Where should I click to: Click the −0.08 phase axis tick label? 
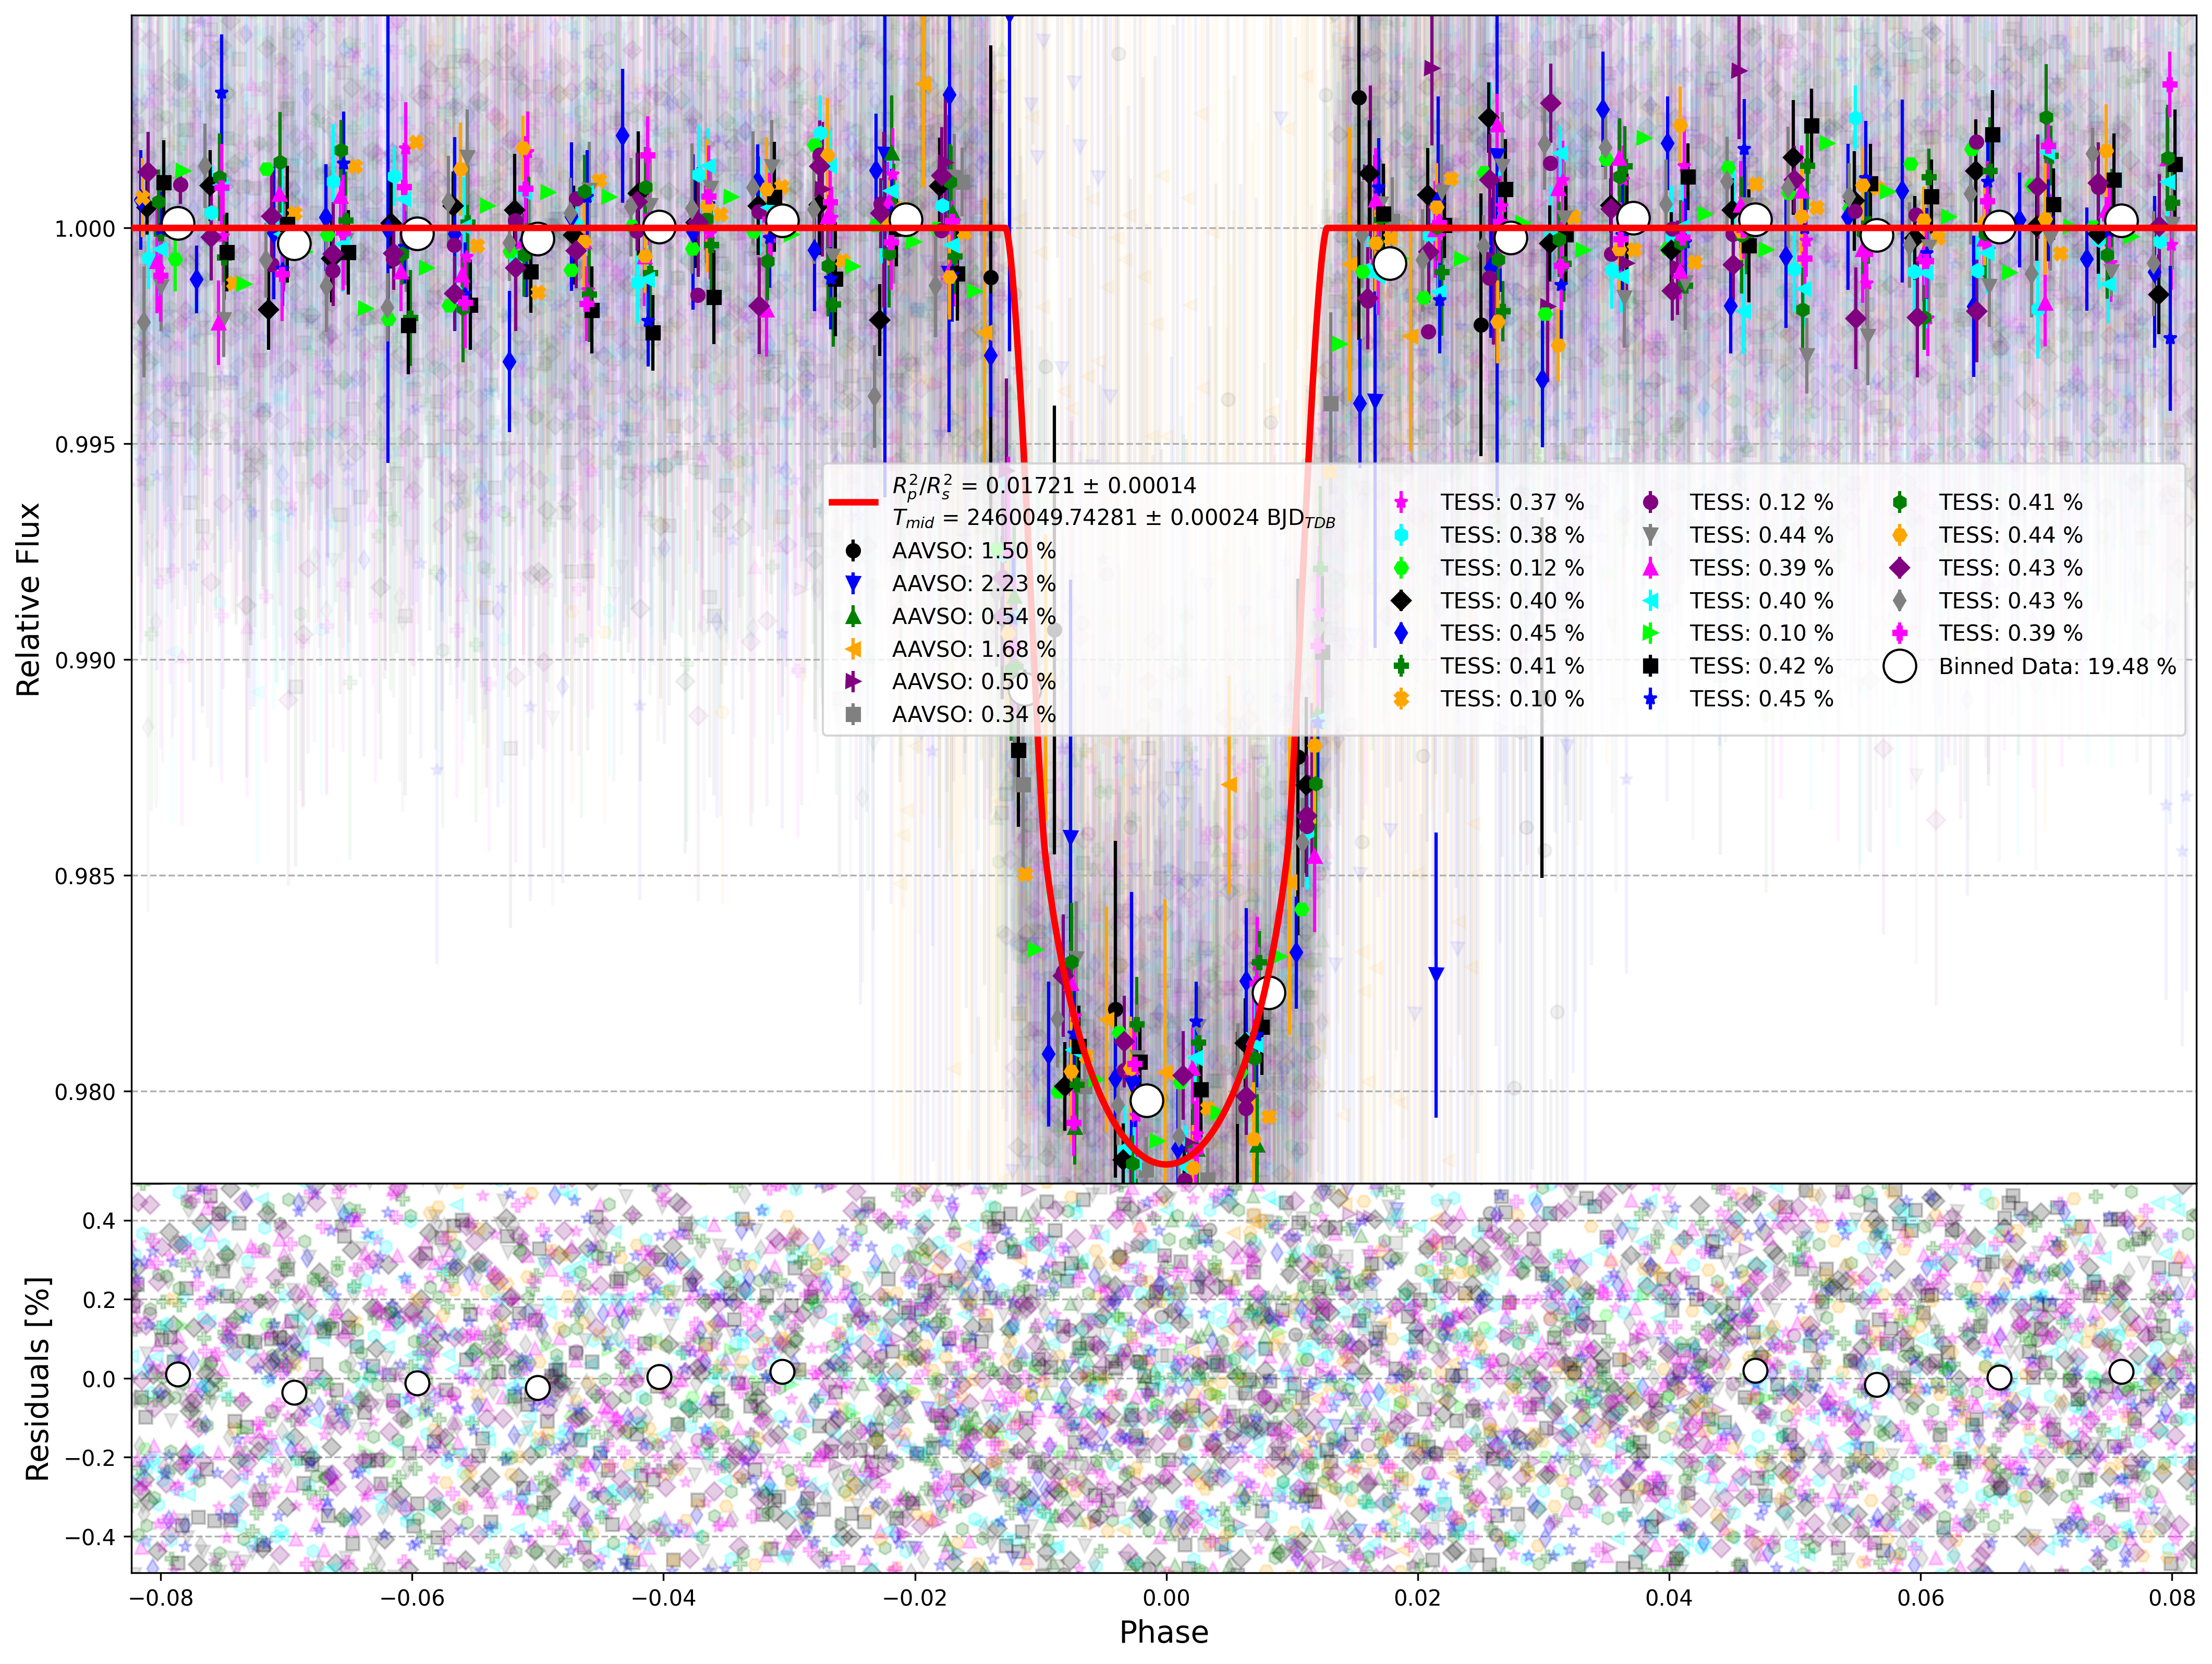[x=162, y=1597]
